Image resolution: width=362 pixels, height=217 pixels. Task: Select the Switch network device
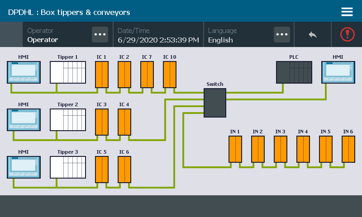coord(214,103)
